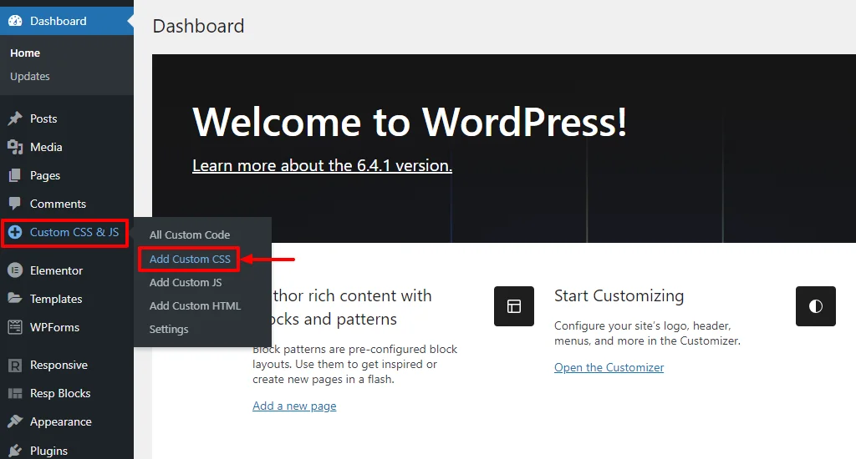Click the Dashboard gauge icon

pos(15,21)
